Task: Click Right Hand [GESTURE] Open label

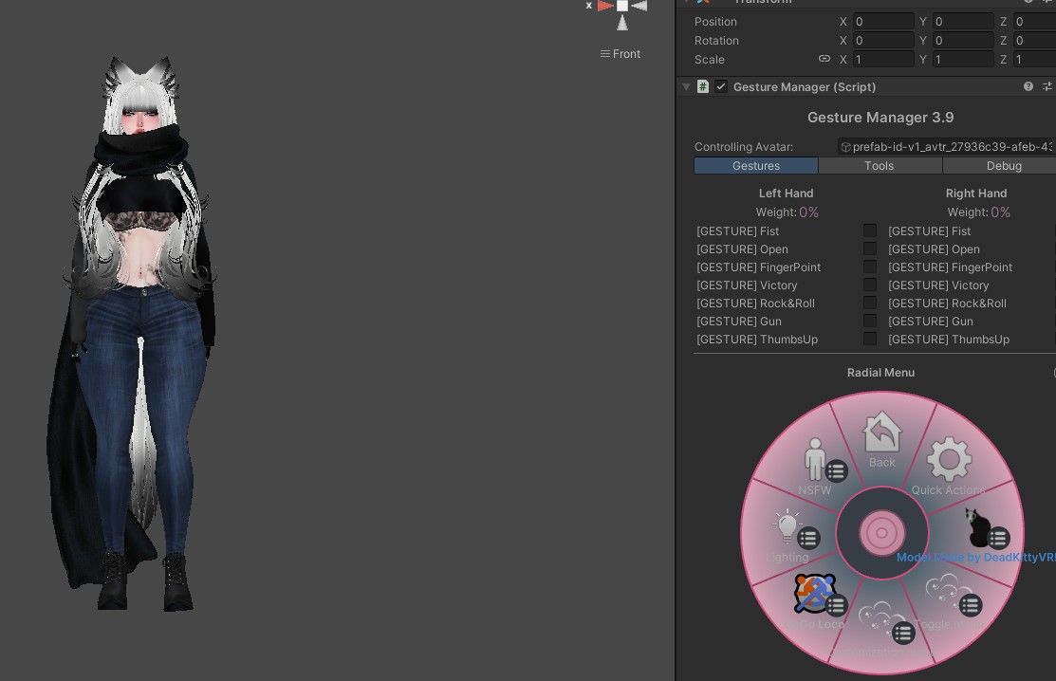Action: [935, 249]
